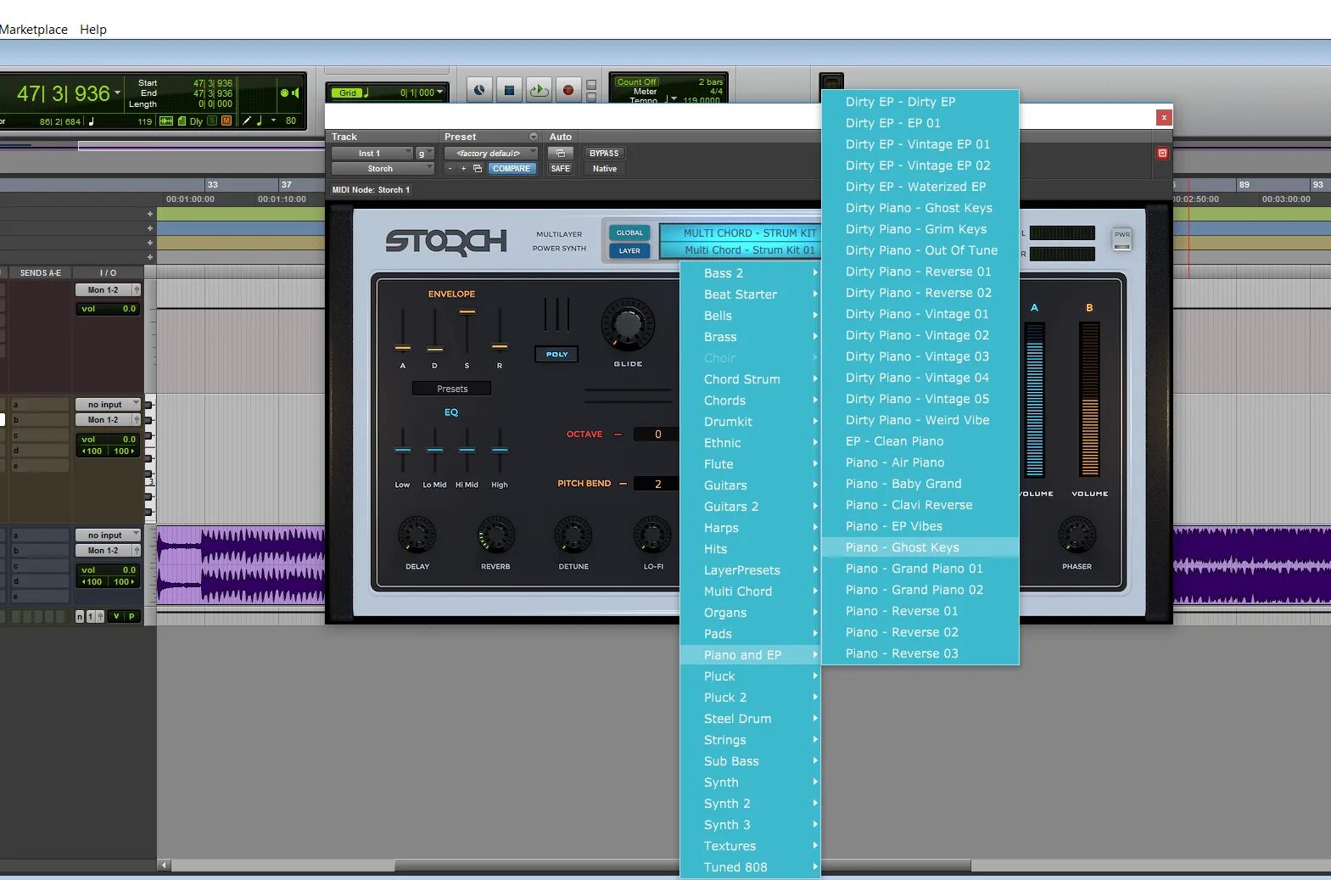Click the REVERB knob
Viewport: 1331px width, 880px height.
click(x=495, y=535)
